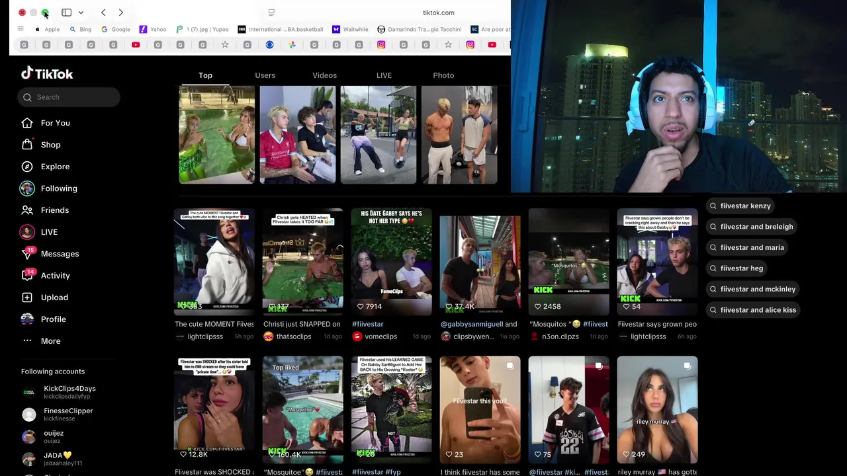Open the For You feed

point(55,123)
